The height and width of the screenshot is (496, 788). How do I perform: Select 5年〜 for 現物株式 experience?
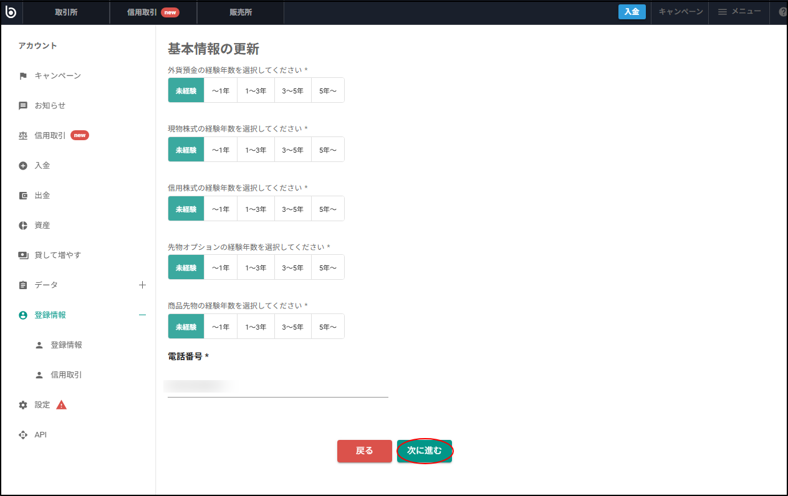[x=328, y=150]
